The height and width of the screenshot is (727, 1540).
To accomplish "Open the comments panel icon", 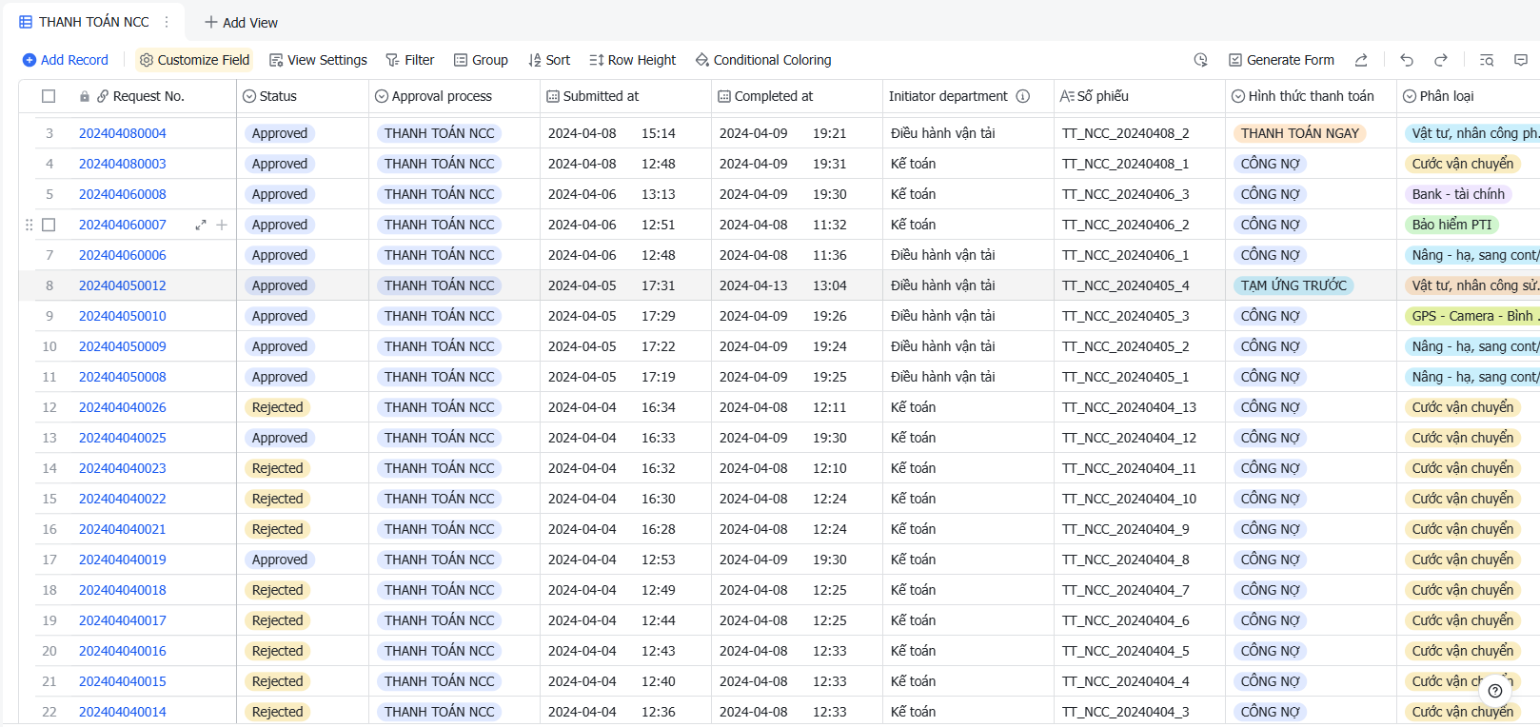I will 1521,60.
